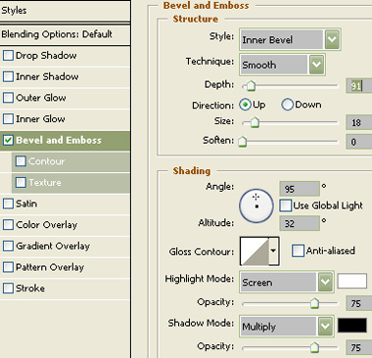Enable the Drop Shadow checkbox
This screenshot has width=372, height=358.
[x=8, y=56]
